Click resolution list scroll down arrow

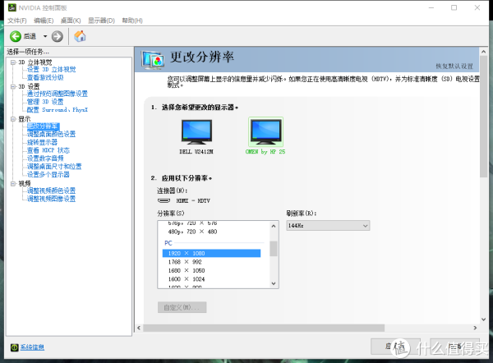(x=274, y=283)
